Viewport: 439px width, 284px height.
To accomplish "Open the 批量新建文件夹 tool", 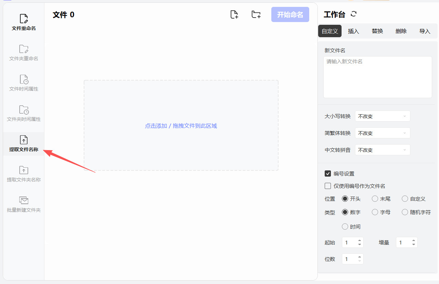I will pos(23,201).
